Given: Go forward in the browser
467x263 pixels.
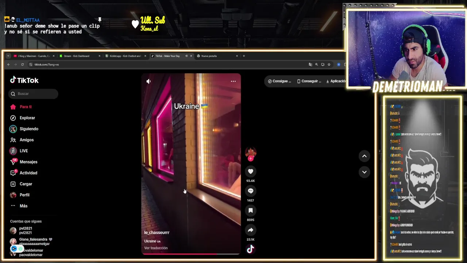Looking at the screenshot, I should (x=15, y=65).
